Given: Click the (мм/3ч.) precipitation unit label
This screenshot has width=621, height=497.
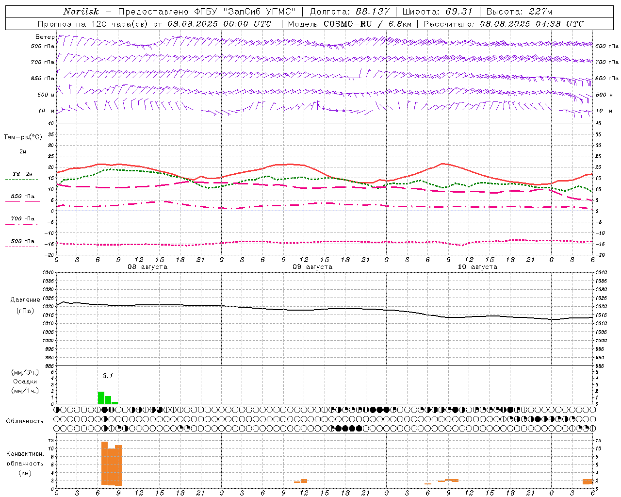Looking at the screenshot, I should [25, 372].
